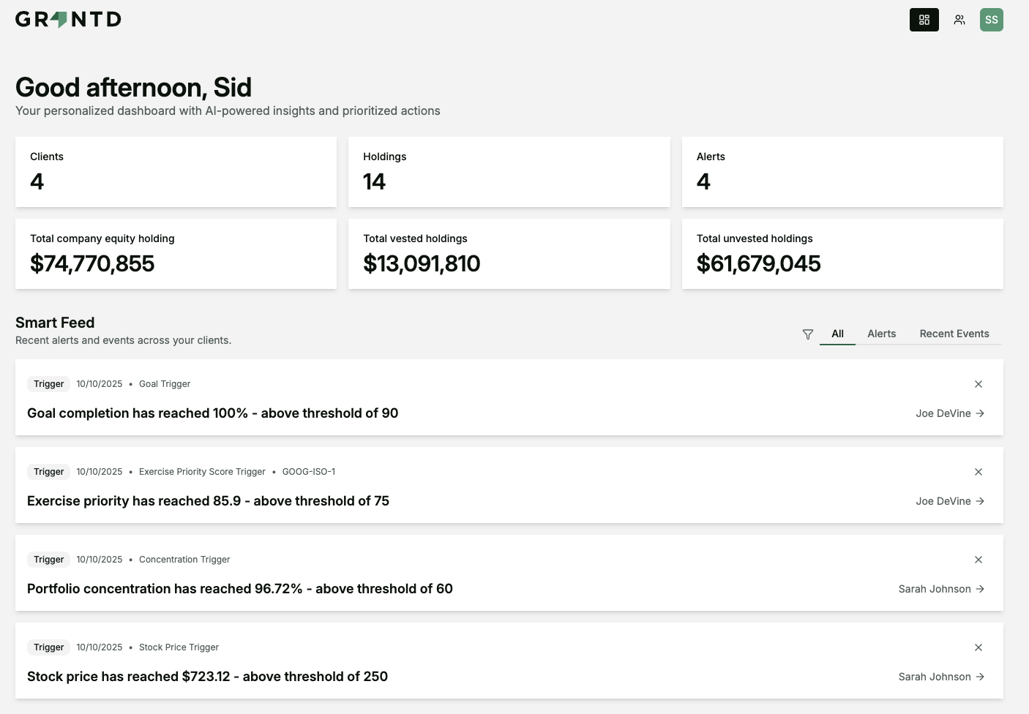The height and width of the screenshot is (714, 1029).
Task: Switch to the Alerts tab
Action: [881, 334]
